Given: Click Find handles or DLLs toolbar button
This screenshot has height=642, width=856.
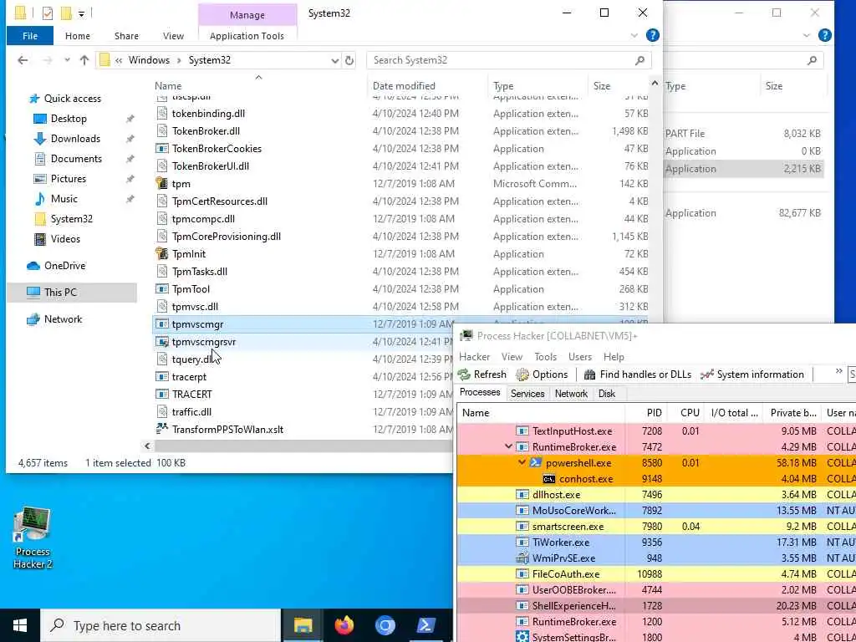Looking at the screenshot, I should tap(637, 374).
